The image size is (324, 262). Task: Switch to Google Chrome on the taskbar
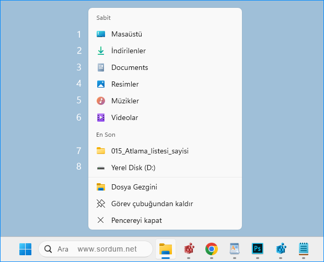(212, 249)
